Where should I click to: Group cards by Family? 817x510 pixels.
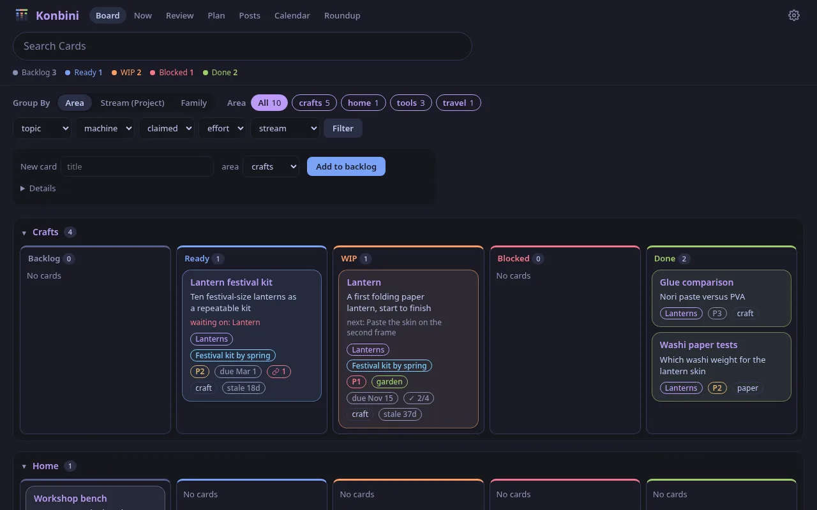pos(194,103)
